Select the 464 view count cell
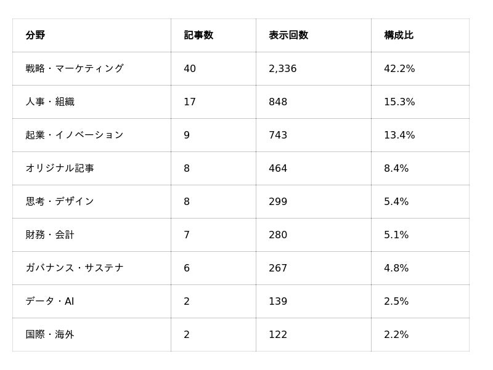The width and height of the screenshot is (493, 370). coord(314,168)
